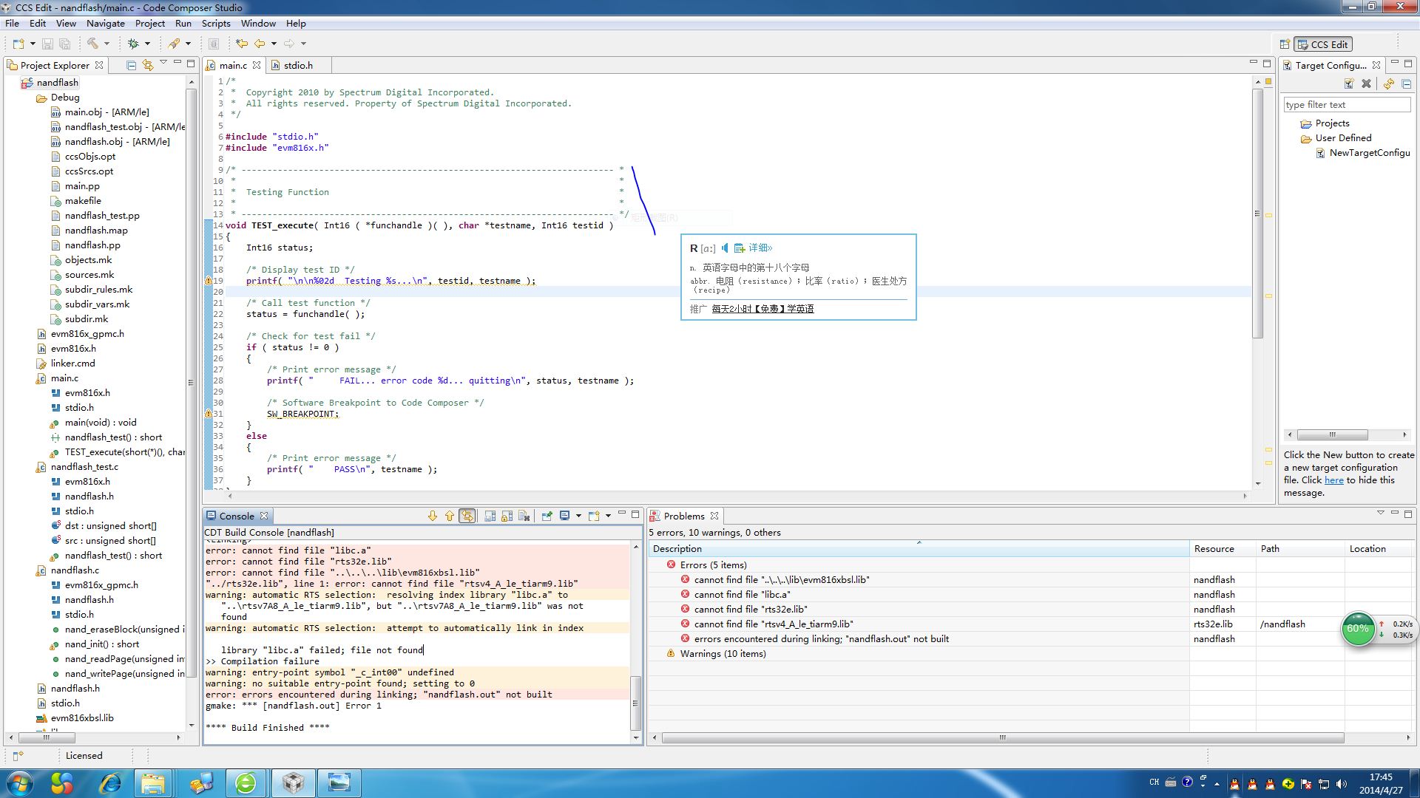This screenshot has width=1420, height=798.
Task: Open the Project menu
Action: tap(150, 24)
